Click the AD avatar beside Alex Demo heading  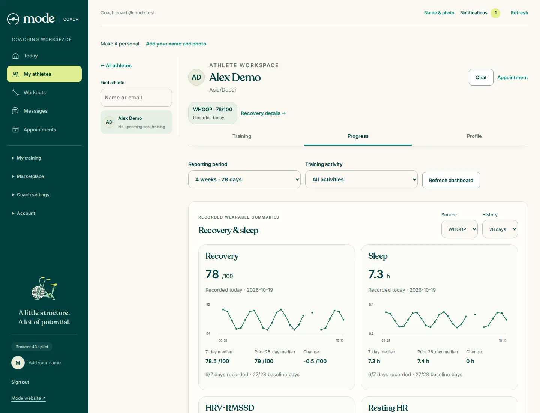196,77
